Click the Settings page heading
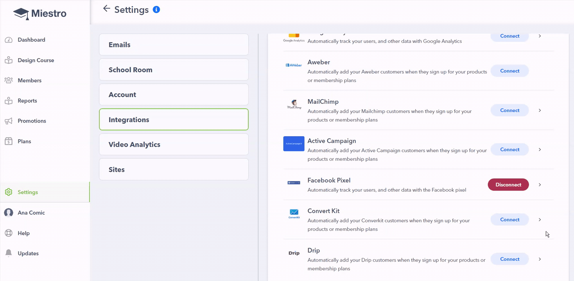 [131, 10]
